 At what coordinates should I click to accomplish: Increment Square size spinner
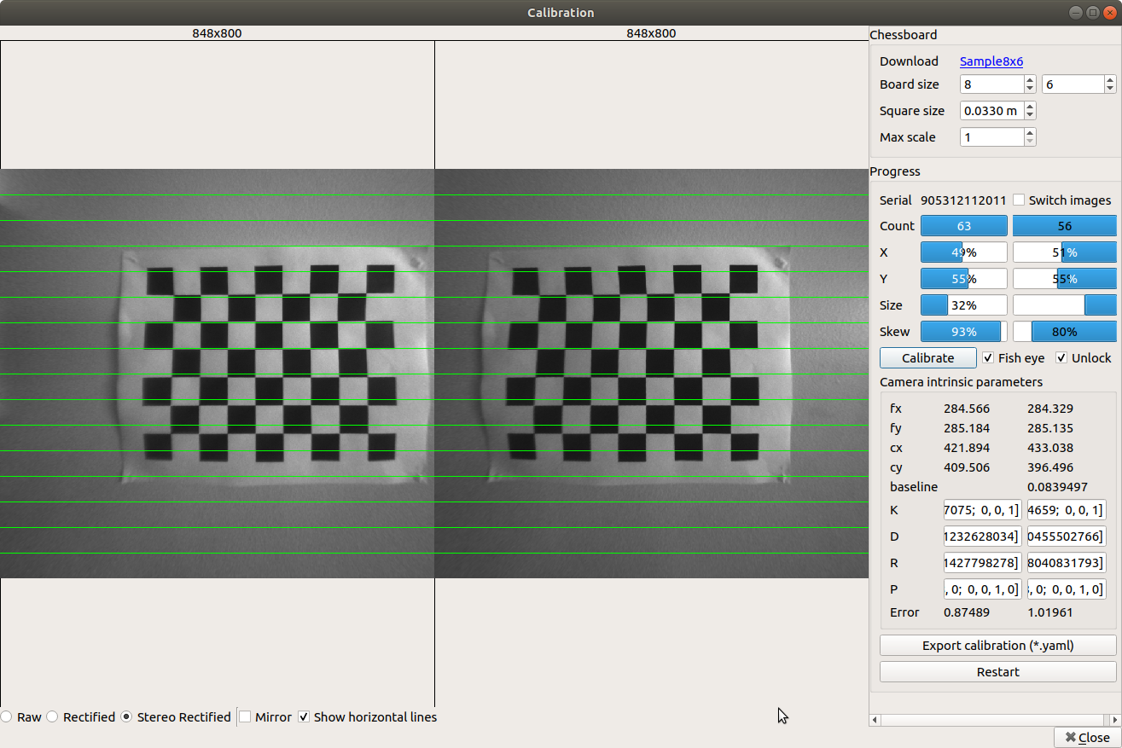(x=1030, y=107)
